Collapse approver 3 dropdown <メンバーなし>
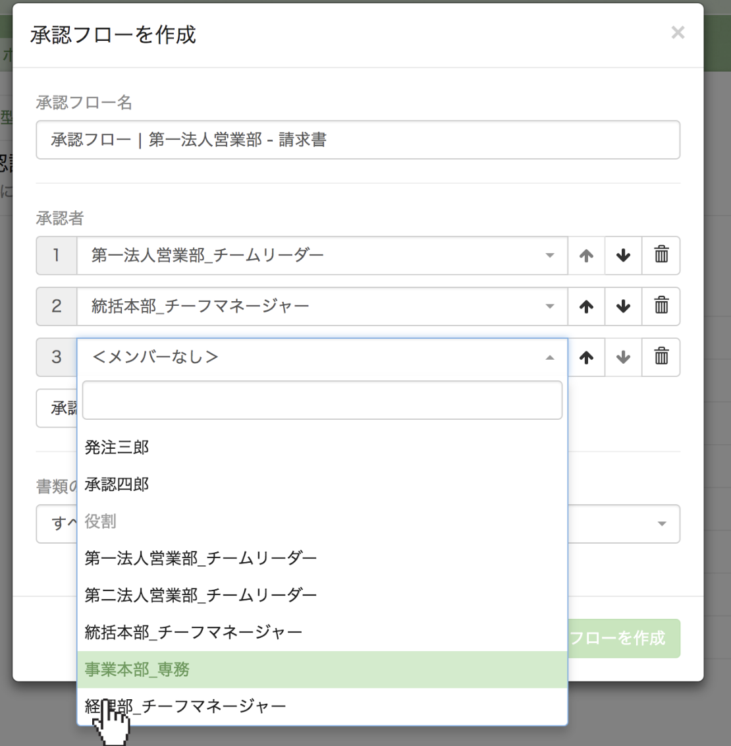Screen dimensions: 731x746 tap(322, 357)
